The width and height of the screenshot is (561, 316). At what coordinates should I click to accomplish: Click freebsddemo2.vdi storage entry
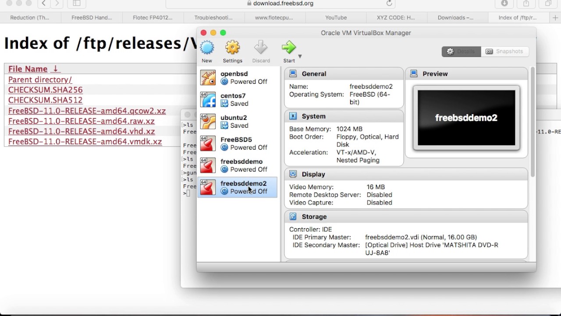421,237
